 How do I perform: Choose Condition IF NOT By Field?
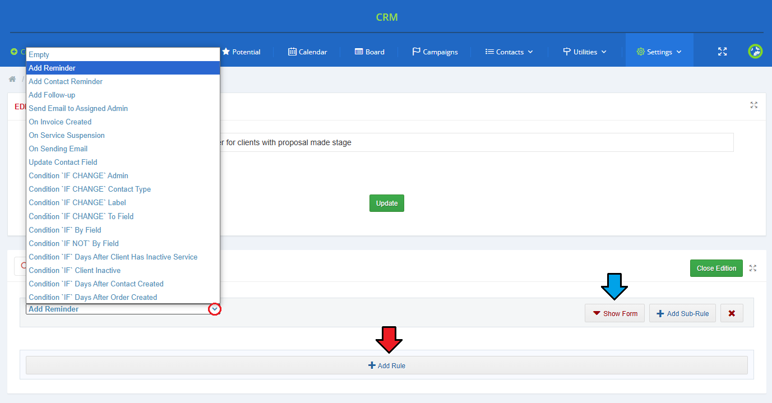coord(123,243)
